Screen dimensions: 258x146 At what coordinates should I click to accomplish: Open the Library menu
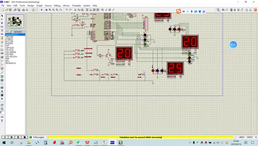66,5
